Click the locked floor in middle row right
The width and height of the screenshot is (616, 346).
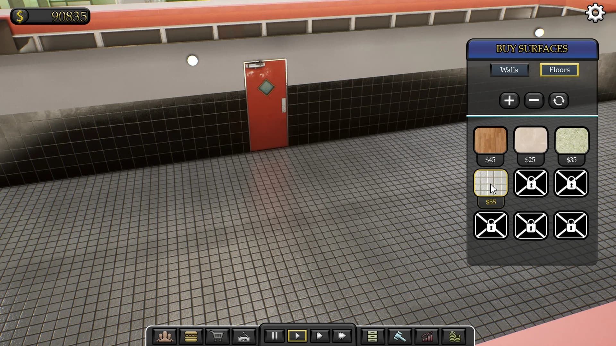pos(571,183)
